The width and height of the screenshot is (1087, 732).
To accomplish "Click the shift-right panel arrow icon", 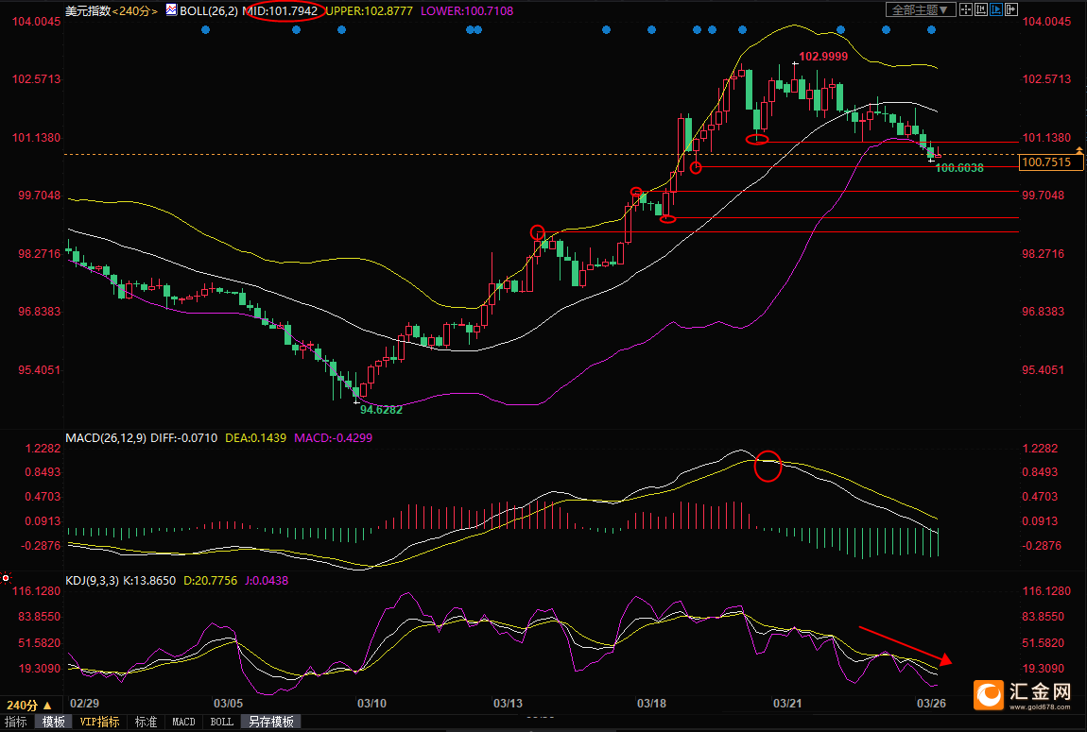I will [1011, 9].
